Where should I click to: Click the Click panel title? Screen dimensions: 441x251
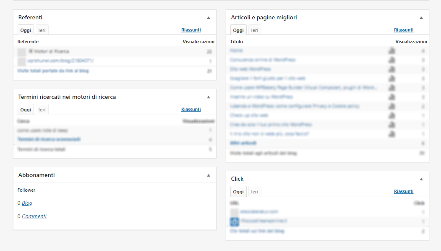[237, 179]
